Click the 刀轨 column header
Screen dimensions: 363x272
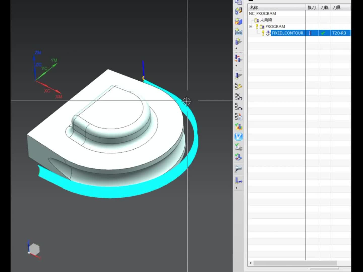(x=325, y=7)
